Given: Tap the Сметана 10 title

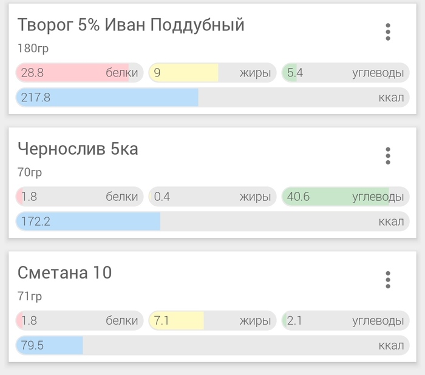Looking at the screenshot, I should tap(64, 273).
